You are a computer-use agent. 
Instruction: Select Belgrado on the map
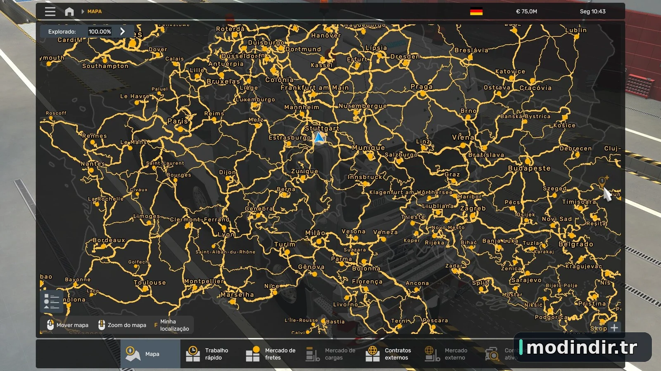576,244
